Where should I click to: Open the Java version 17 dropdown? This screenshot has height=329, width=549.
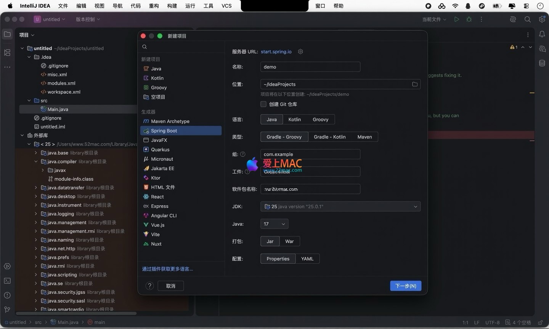[x=274, y=224]
